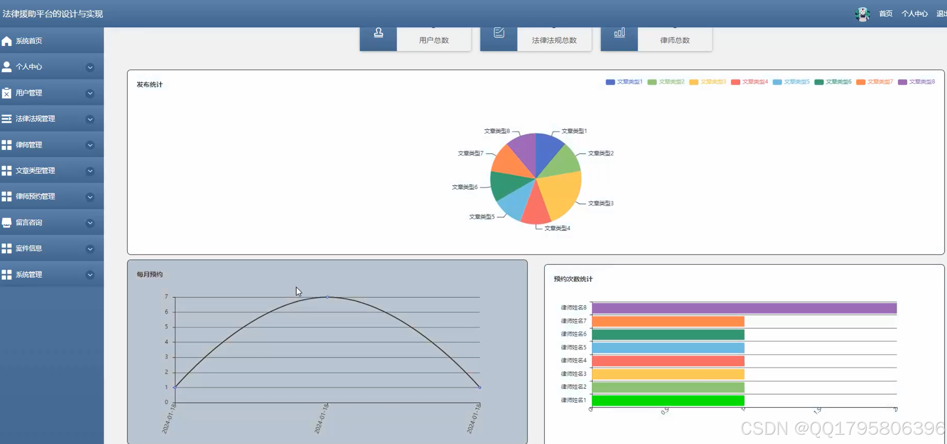Viewport: 947px width, 444px height.
Task: Go to 首页 link in header
Action: click(x=886, y=14)
